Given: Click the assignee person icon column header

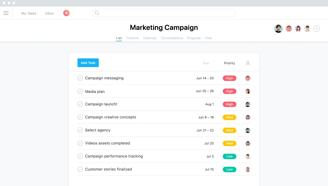Looking at the screenshot, I should pyautogui.click(x=247, y=63).
